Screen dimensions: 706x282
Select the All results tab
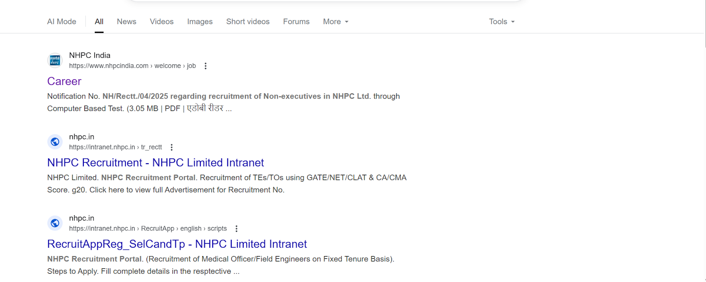pos(99,22)
